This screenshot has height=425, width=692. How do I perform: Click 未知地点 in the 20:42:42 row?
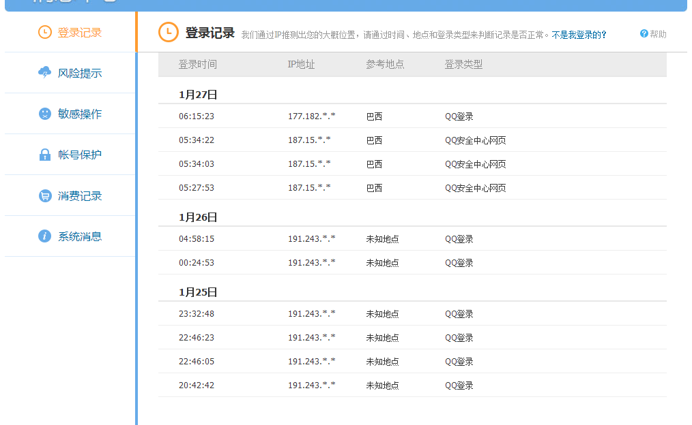click(x=383, y=385)
